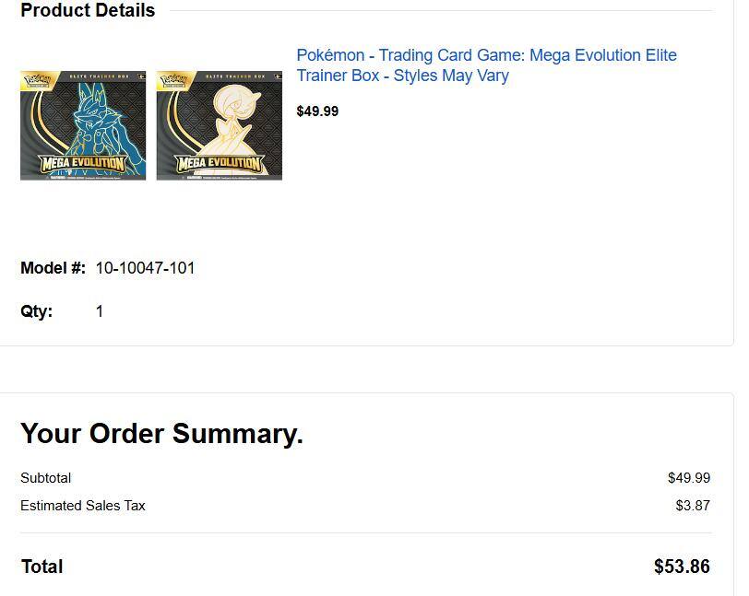Click the Subtotal label
The image size is (749, 596).
click(x=45, y=478)
